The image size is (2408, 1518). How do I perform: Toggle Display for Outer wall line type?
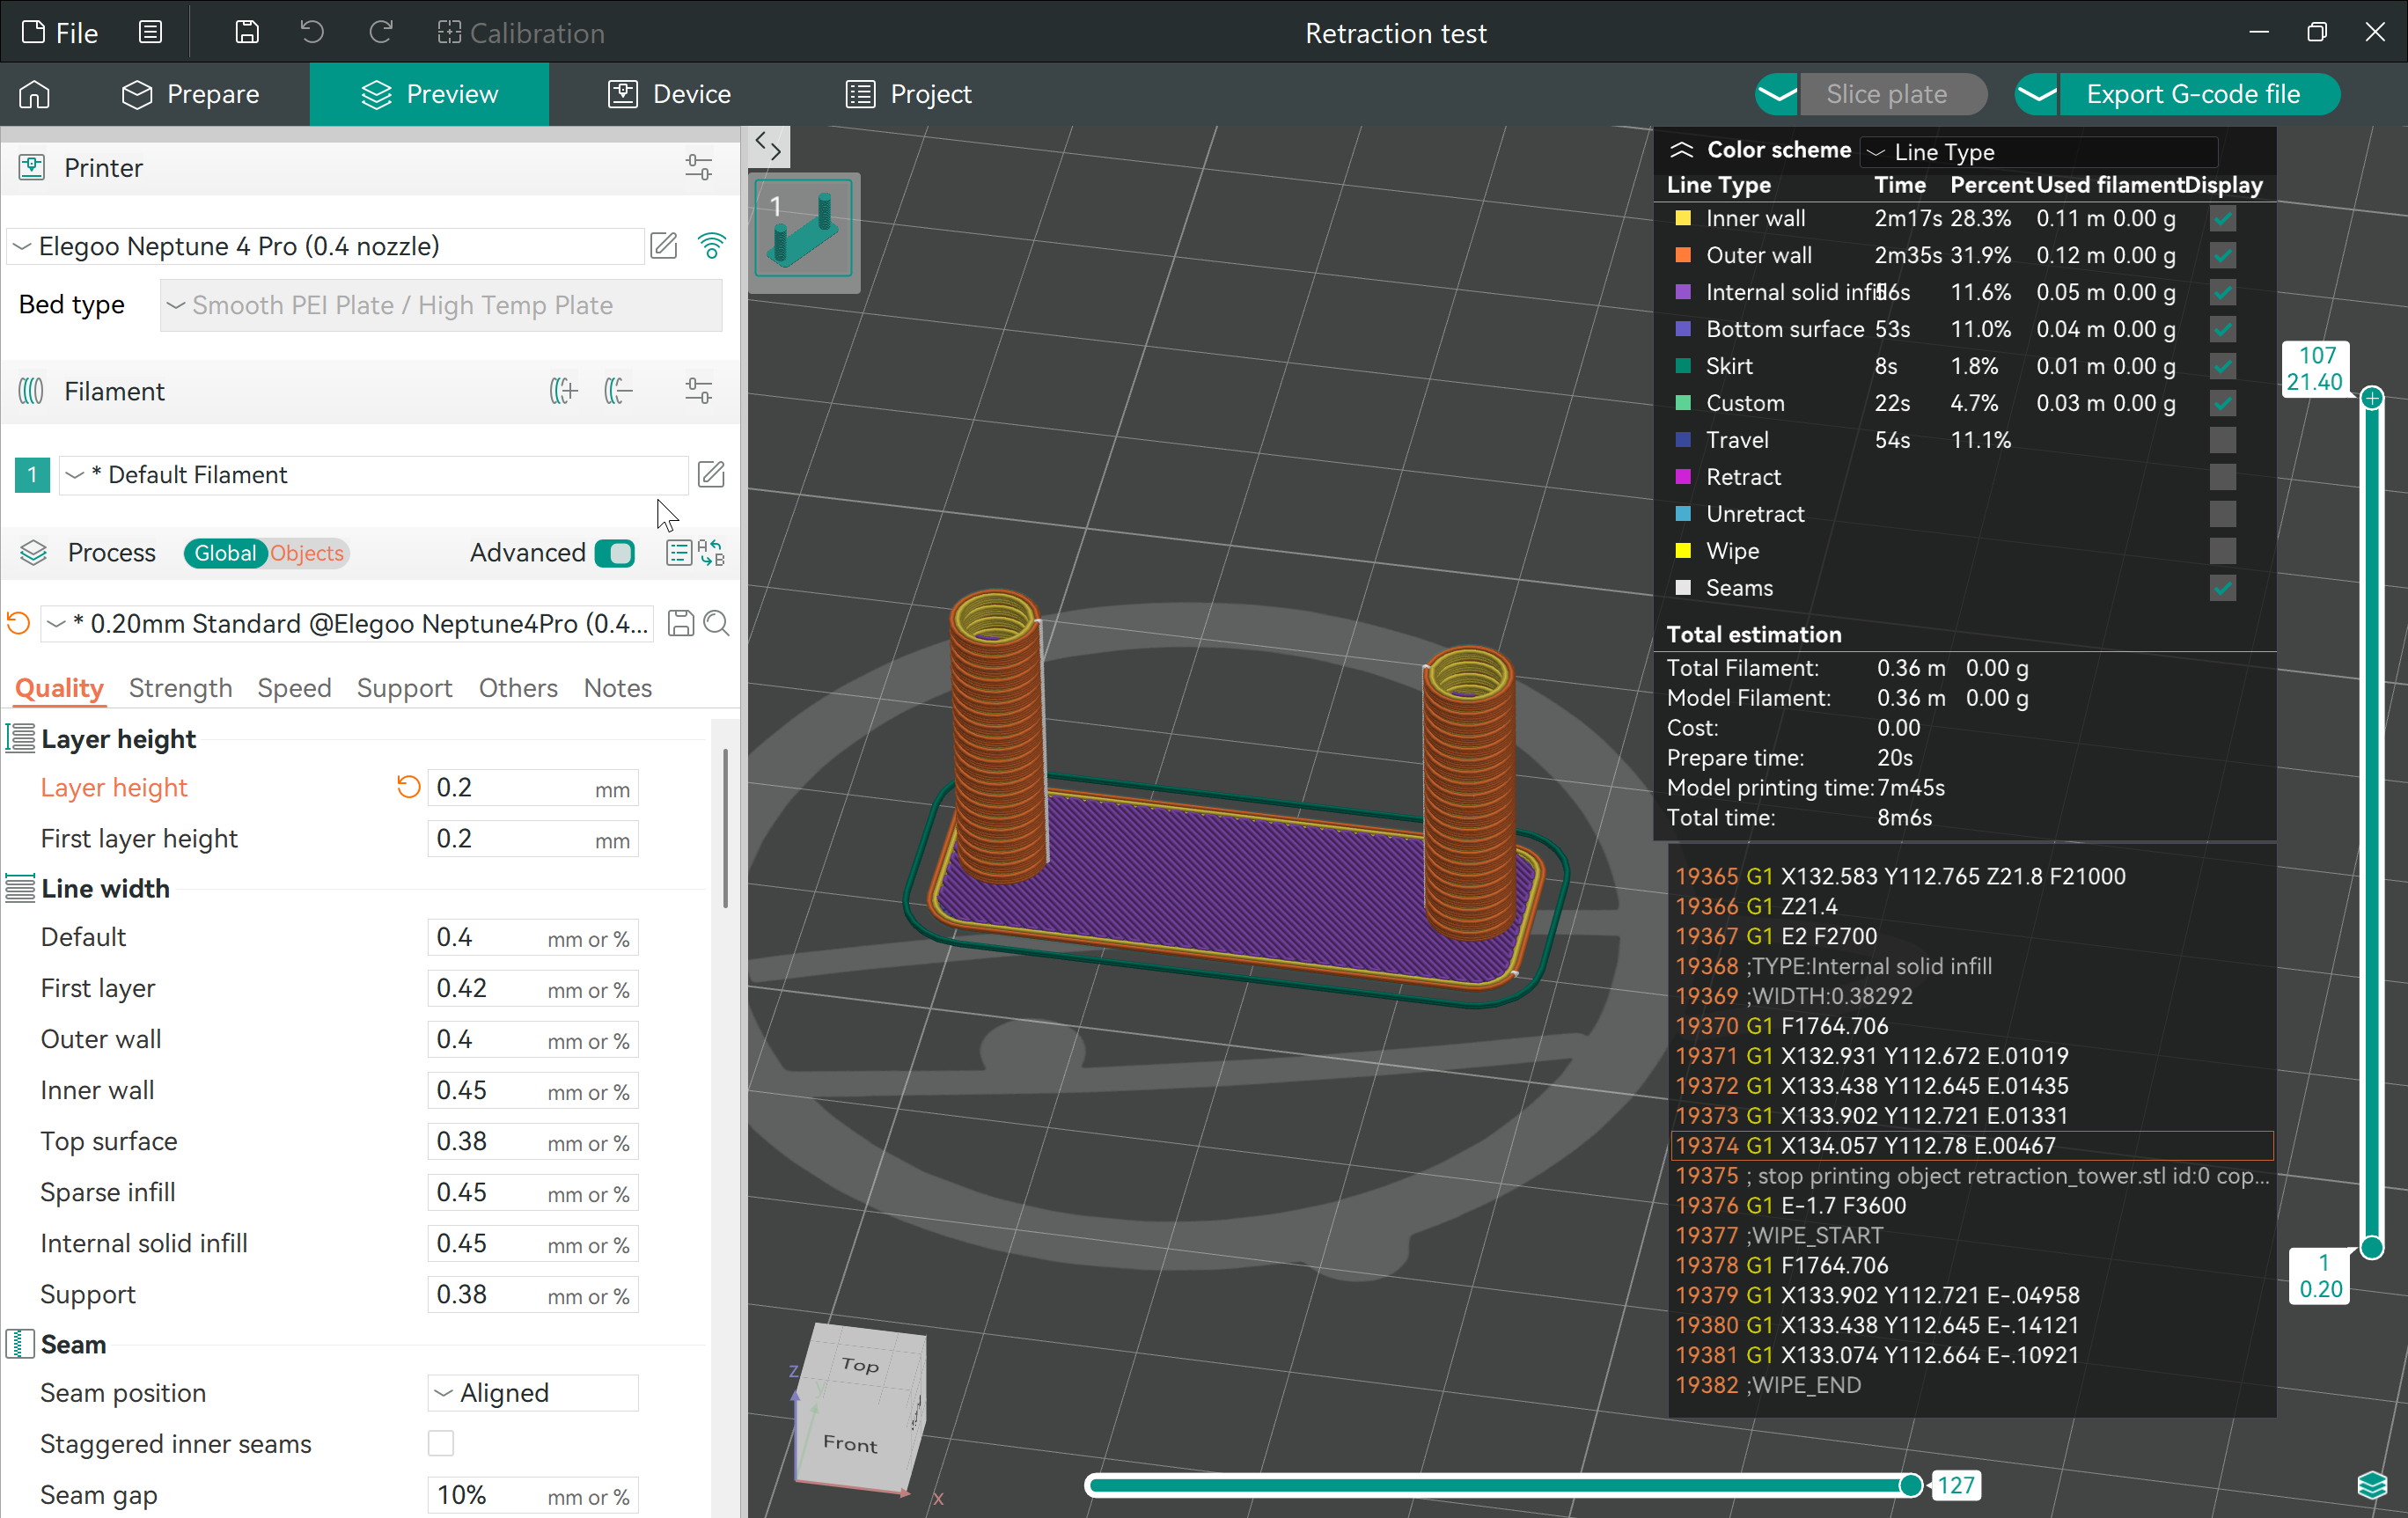tap(2221, 255)
